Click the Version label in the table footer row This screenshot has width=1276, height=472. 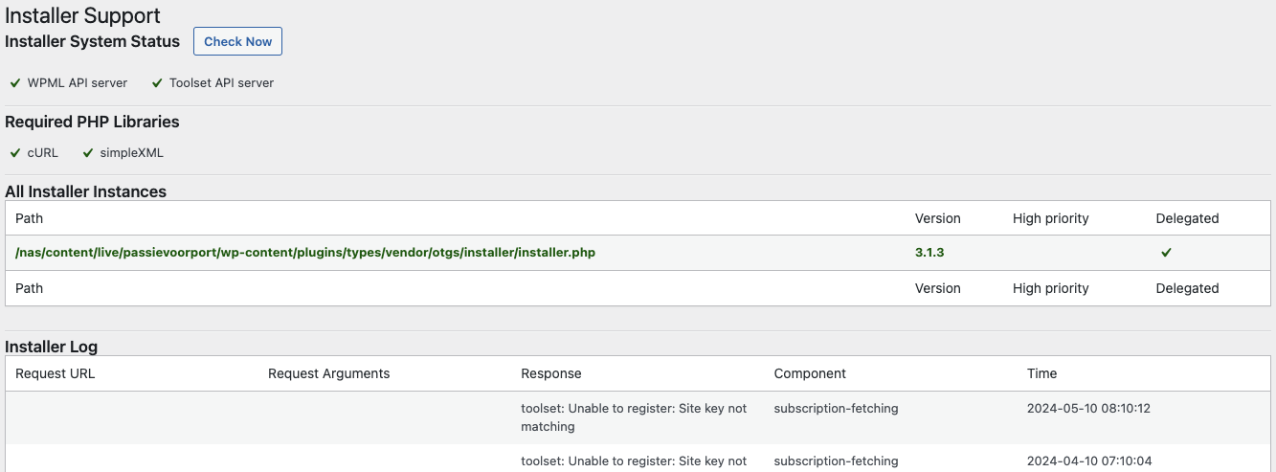(x=938, y=288)
